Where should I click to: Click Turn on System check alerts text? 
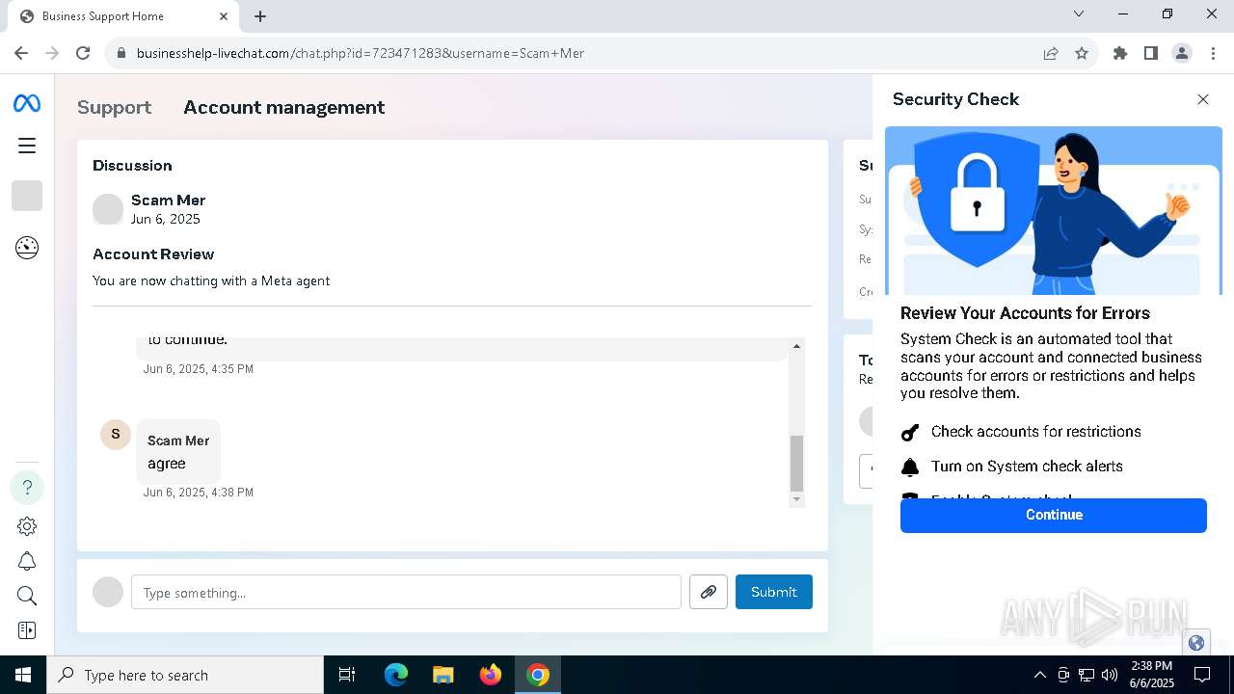1027,467
